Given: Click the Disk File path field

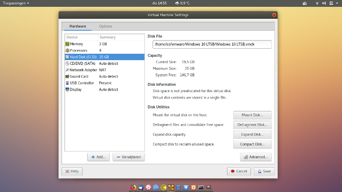Looking at the screenshot, I should tap(212, 44).
